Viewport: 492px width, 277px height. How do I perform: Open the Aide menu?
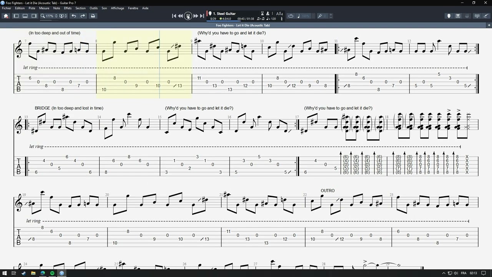point(145,8)
